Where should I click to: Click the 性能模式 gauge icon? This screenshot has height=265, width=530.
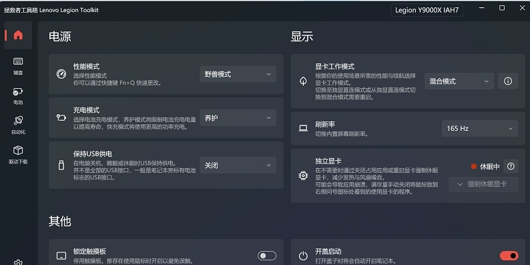pos(61,74)
